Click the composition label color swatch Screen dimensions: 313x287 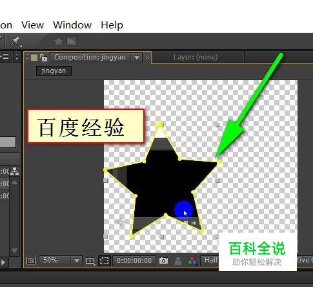point(34,58)
